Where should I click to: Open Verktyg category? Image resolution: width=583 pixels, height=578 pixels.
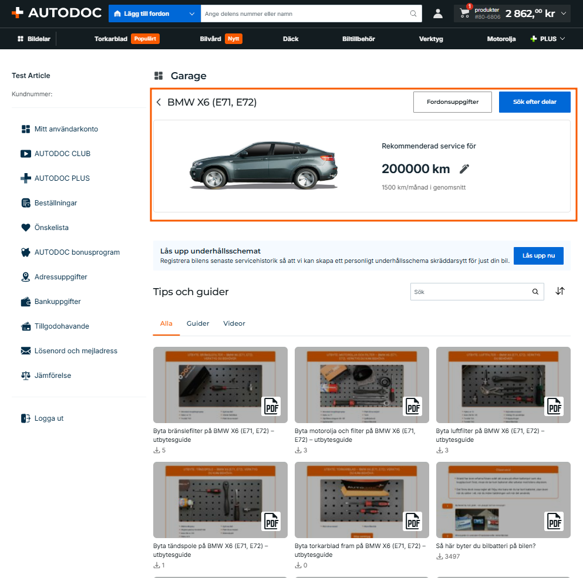[431, 39]
